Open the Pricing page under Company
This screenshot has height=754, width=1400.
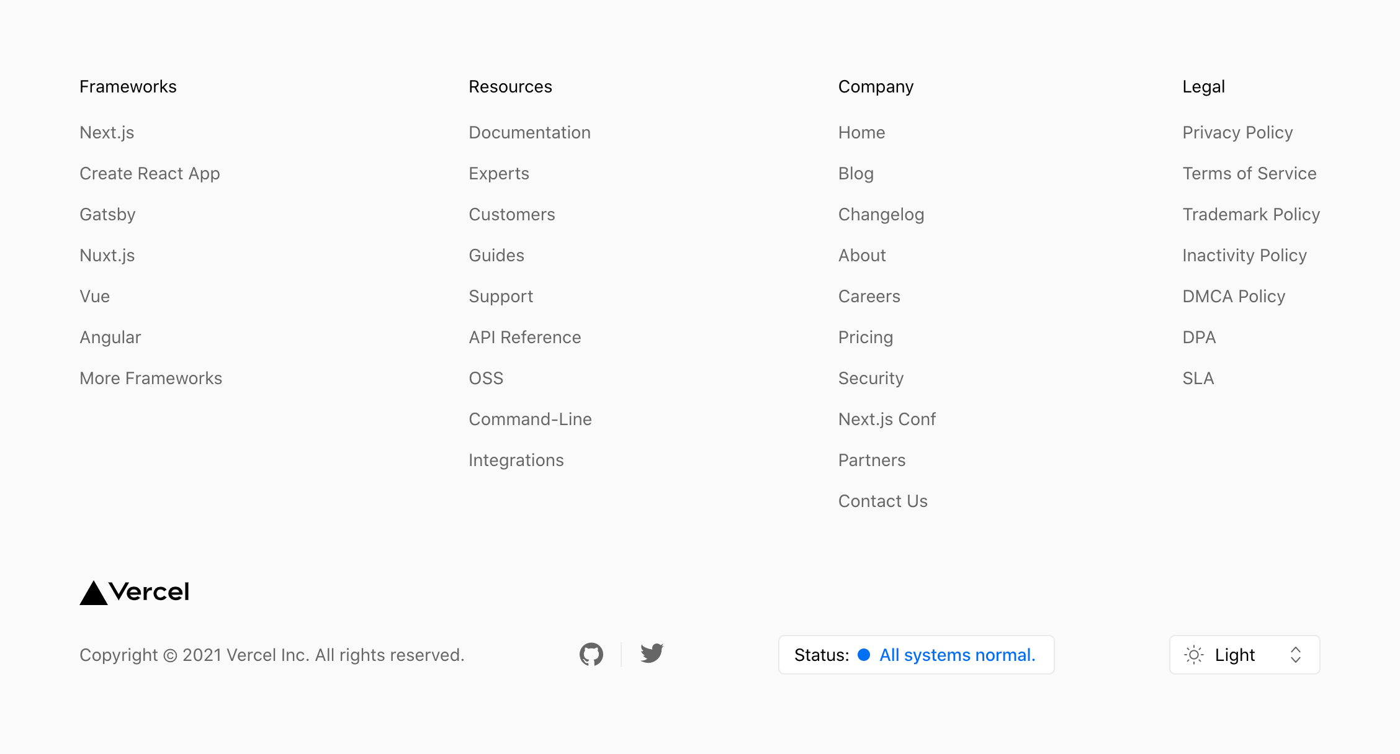(865, 337)
